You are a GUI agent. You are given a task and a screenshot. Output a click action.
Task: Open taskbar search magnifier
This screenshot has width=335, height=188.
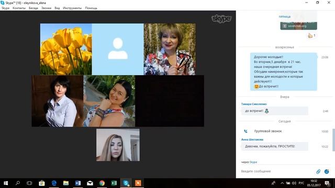click(x=18, y=183)
